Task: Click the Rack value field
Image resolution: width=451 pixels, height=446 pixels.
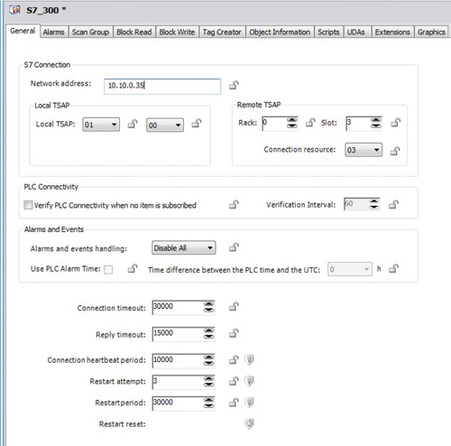Action: click(274, 124)
